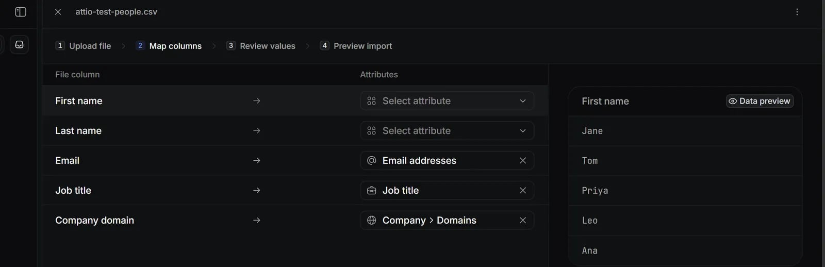Viewport: 825px width, 267px height.
Task: Click the File column header
Action: click(x=77, y=75)
